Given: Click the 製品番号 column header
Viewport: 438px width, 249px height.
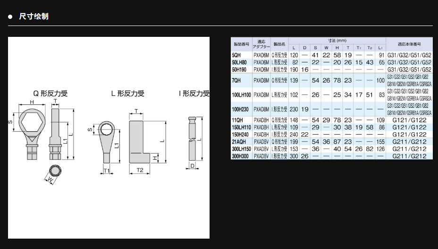Looking at the screenshot, I should point(241,44).
